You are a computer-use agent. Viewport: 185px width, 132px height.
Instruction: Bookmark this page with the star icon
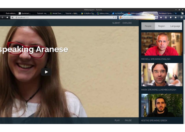[x=161, y=17]
